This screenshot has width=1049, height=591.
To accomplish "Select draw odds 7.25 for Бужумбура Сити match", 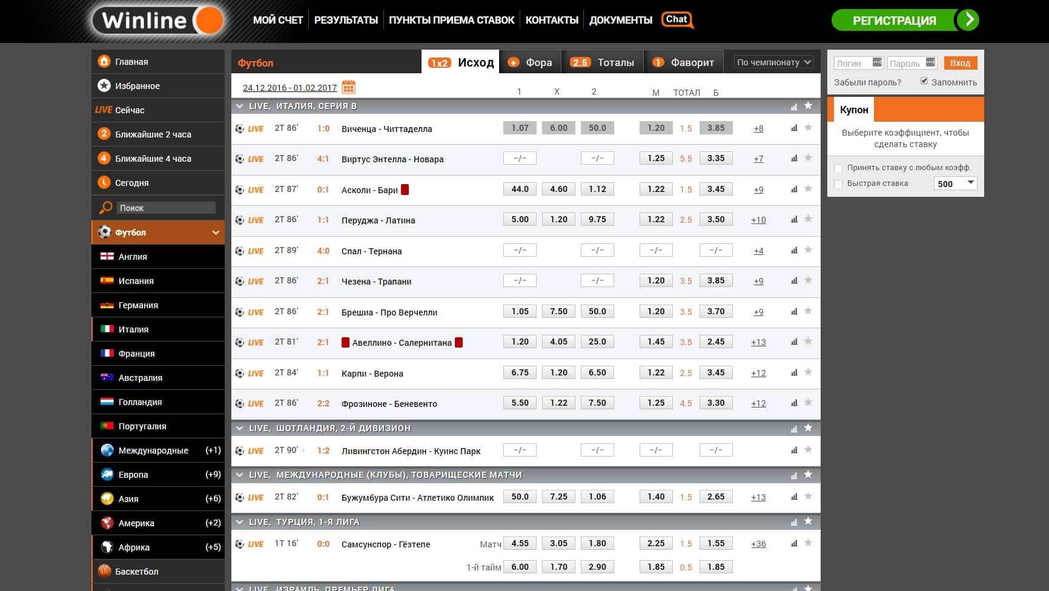I will [x=558, y=497].
